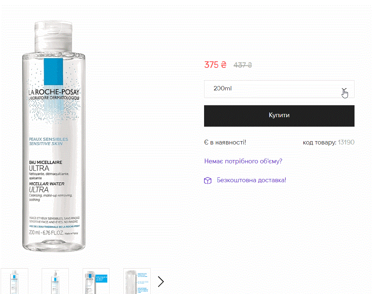
Task: Click the crossed-out 437 ₴ old price
Action: click(243, 65)
